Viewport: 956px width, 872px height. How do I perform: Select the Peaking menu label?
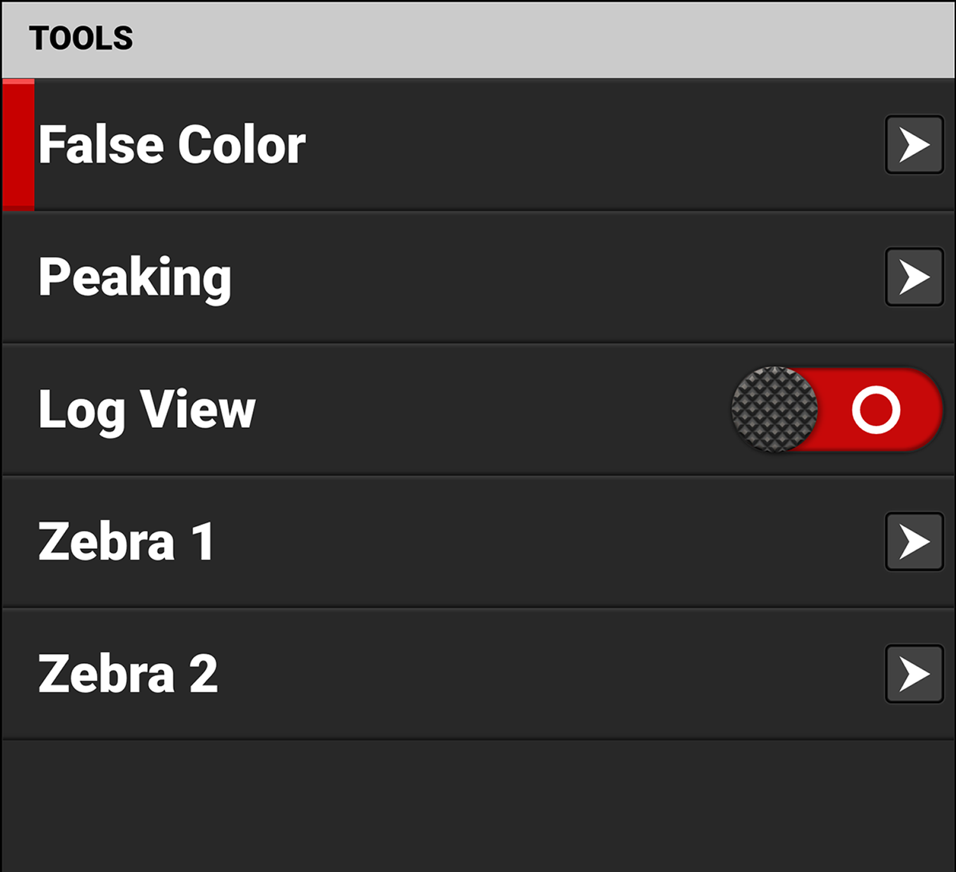(134, 278)
